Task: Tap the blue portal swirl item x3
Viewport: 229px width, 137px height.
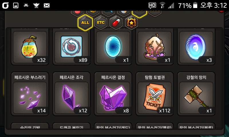Action: tap(196, 47)
